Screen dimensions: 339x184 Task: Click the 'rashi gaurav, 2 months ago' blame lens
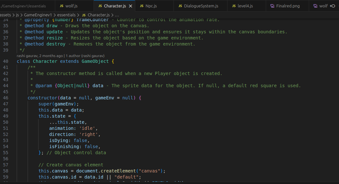tap(40, 56)
